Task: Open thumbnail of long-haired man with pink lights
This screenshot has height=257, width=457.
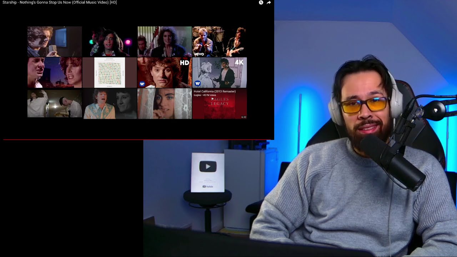Action: (110, 41)
